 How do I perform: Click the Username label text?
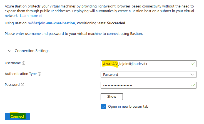point(13,63)
